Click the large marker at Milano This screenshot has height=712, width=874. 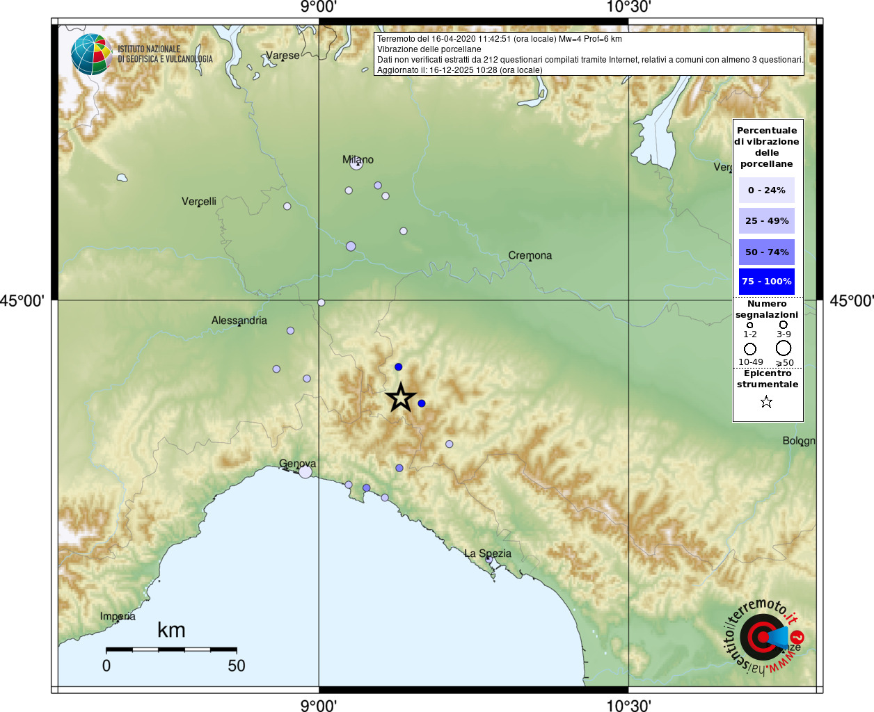tap(356, 164)
